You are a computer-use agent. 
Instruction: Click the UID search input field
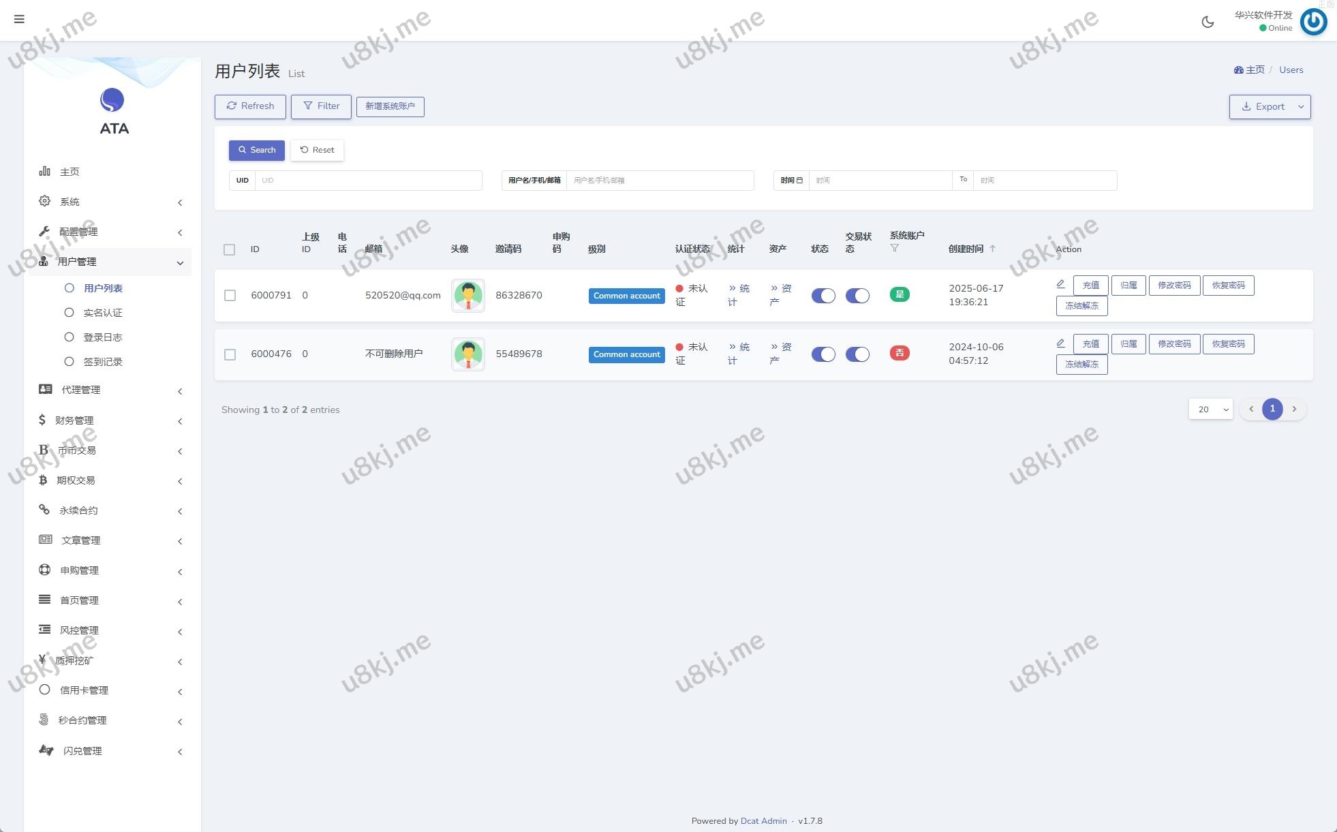pos(368,181)
